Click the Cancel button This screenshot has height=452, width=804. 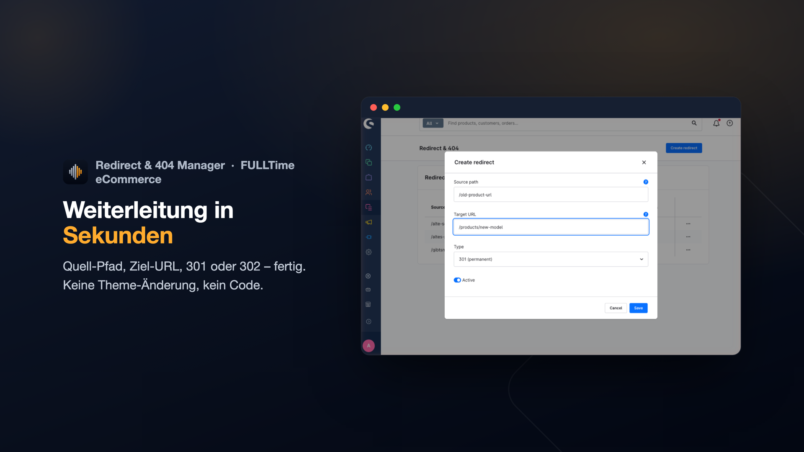point(616,308)
